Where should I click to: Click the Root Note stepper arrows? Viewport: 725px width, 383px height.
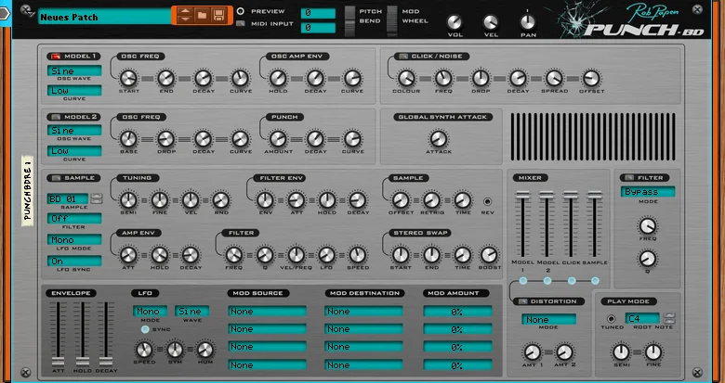coord(669,318)
